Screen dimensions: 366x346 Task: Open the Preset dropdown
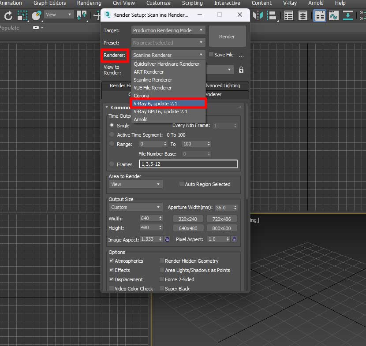click(168, 42)
